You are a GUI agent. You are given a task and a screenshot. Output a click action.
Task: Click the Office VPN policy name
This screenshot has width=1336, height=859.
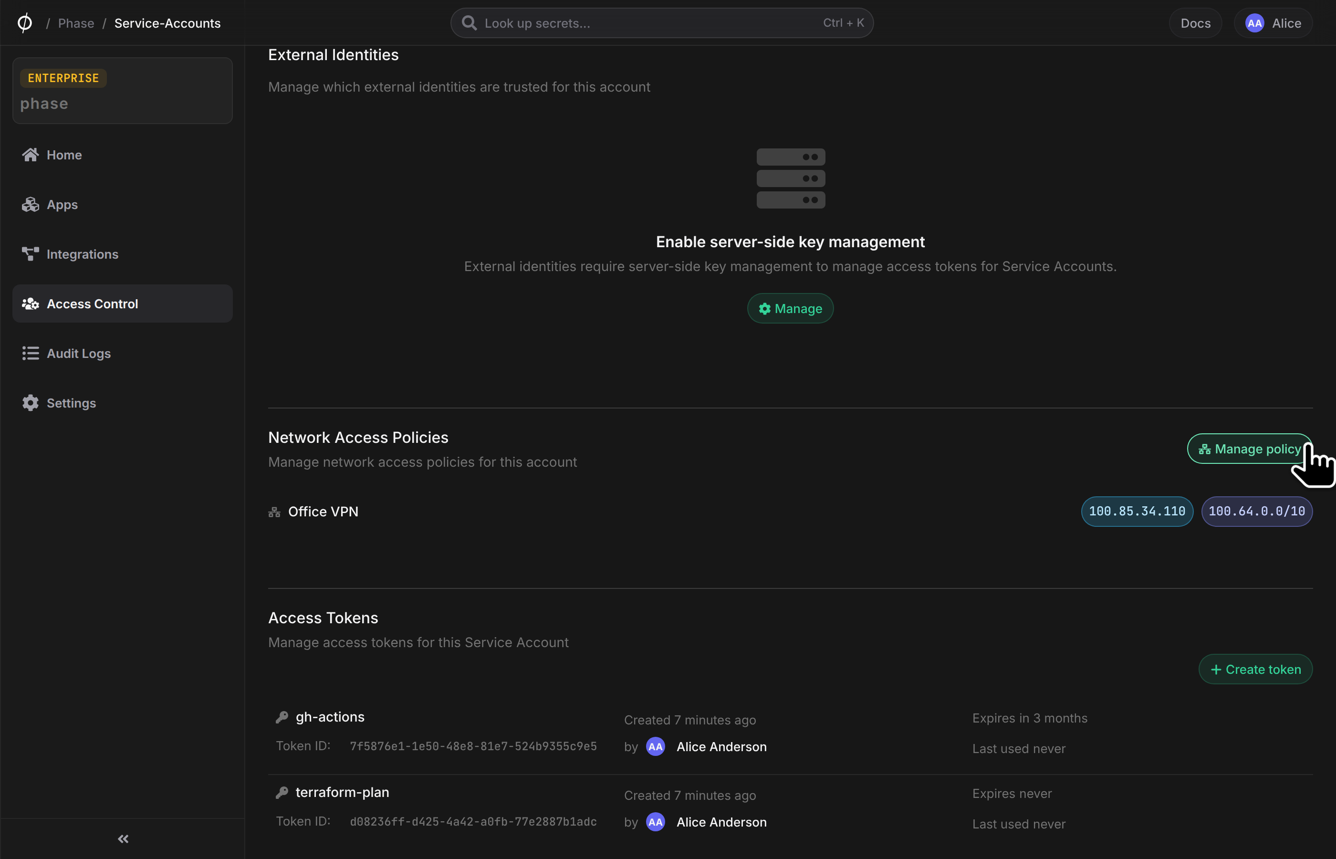pos(324,512)
